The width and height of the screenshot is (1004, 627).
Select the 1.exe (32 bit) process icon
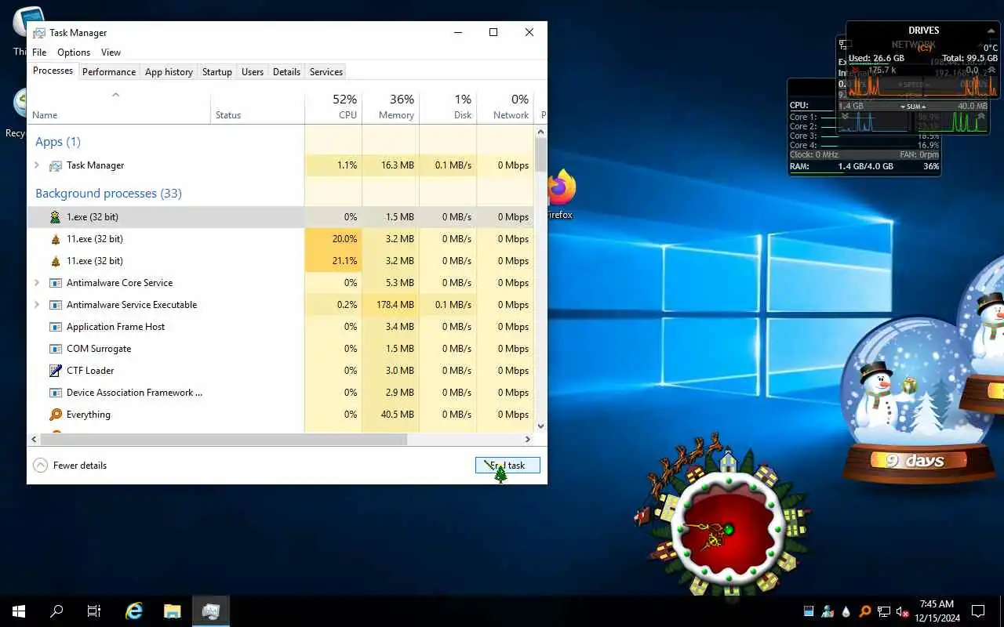point(55,217)
